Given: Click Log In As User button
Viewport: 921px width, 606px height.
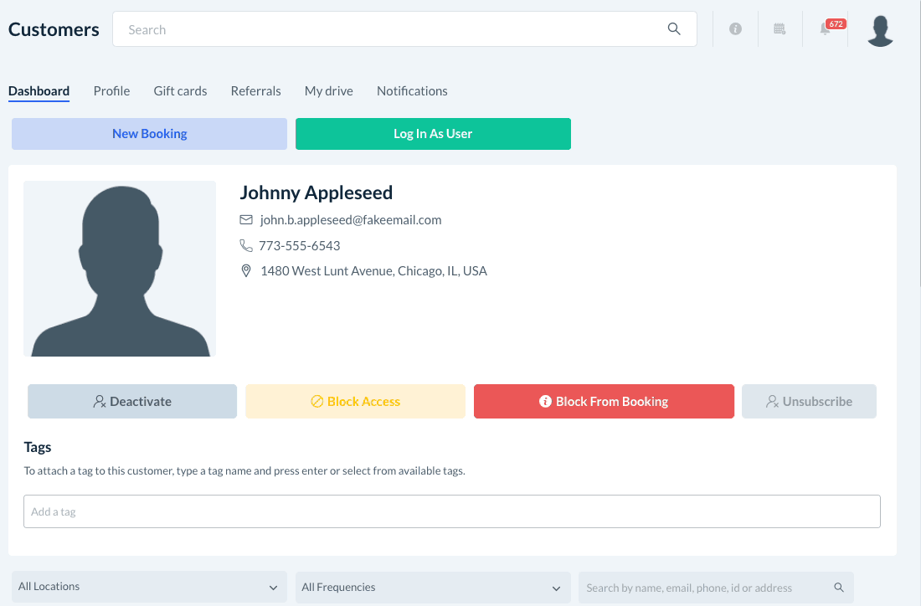Looking at the screenshot, I should 433,134.
